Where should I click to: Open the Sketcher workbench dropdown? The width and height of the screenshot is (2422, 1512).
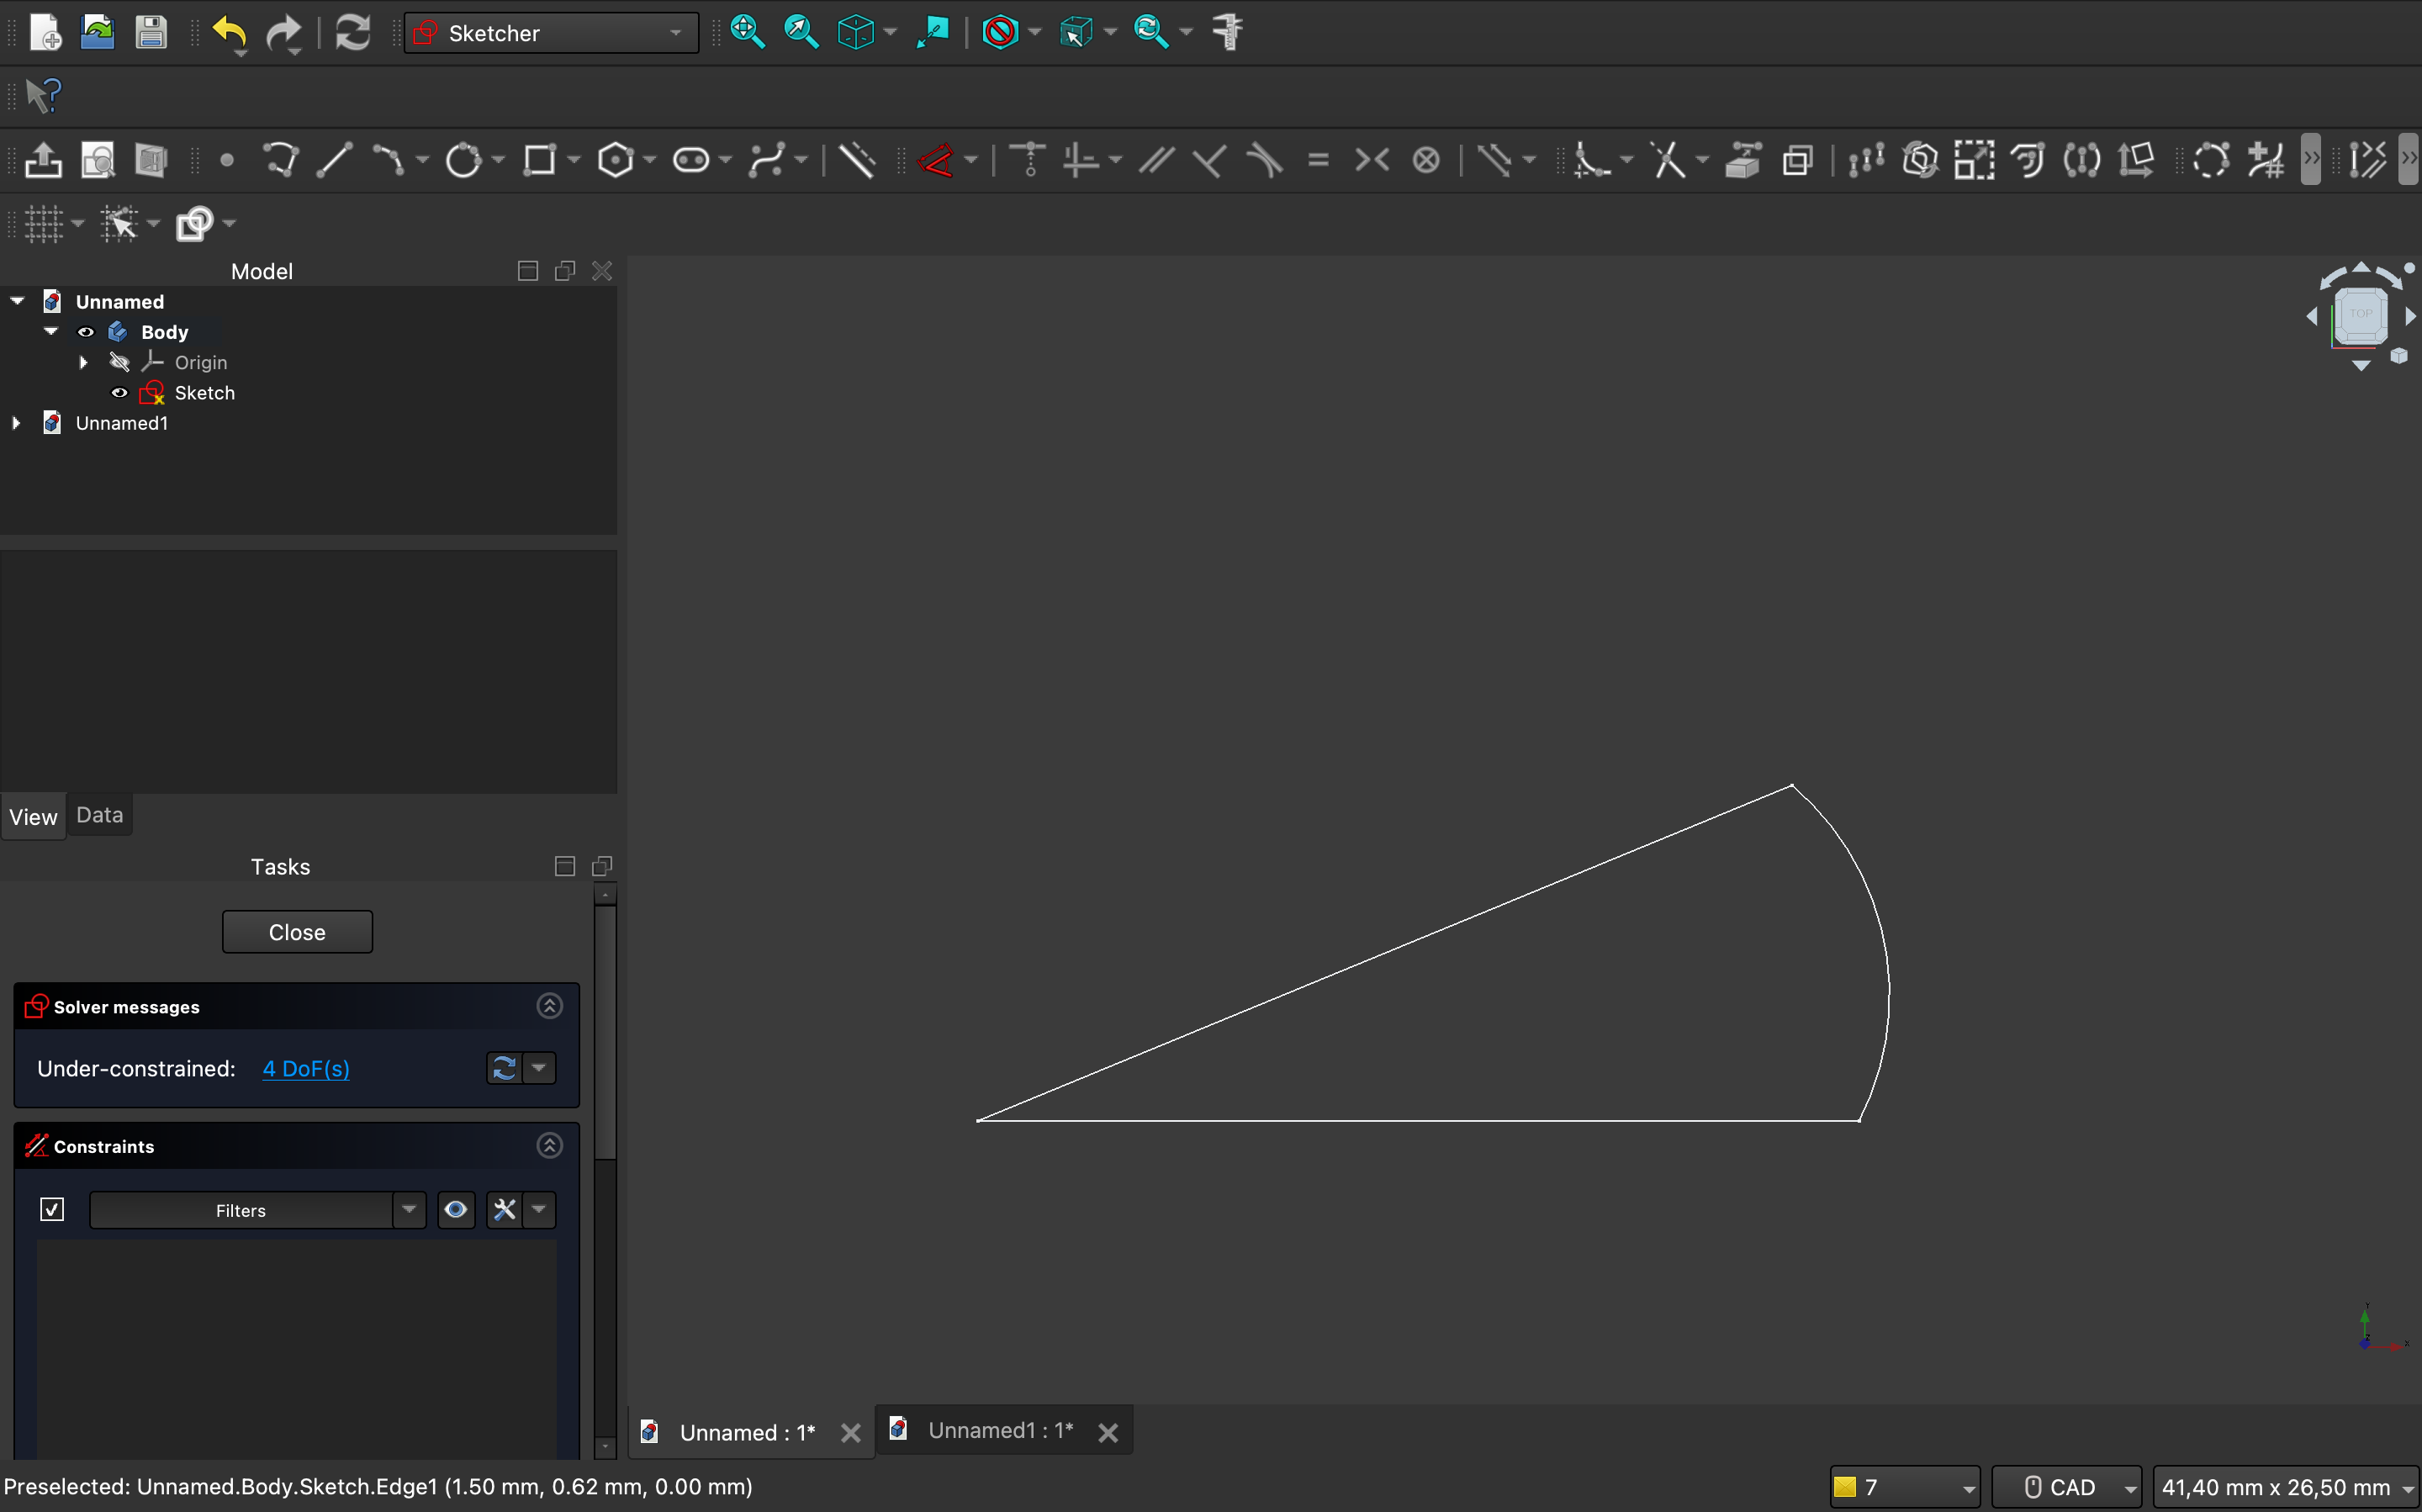pyautogui.click(x=551, y=33)
